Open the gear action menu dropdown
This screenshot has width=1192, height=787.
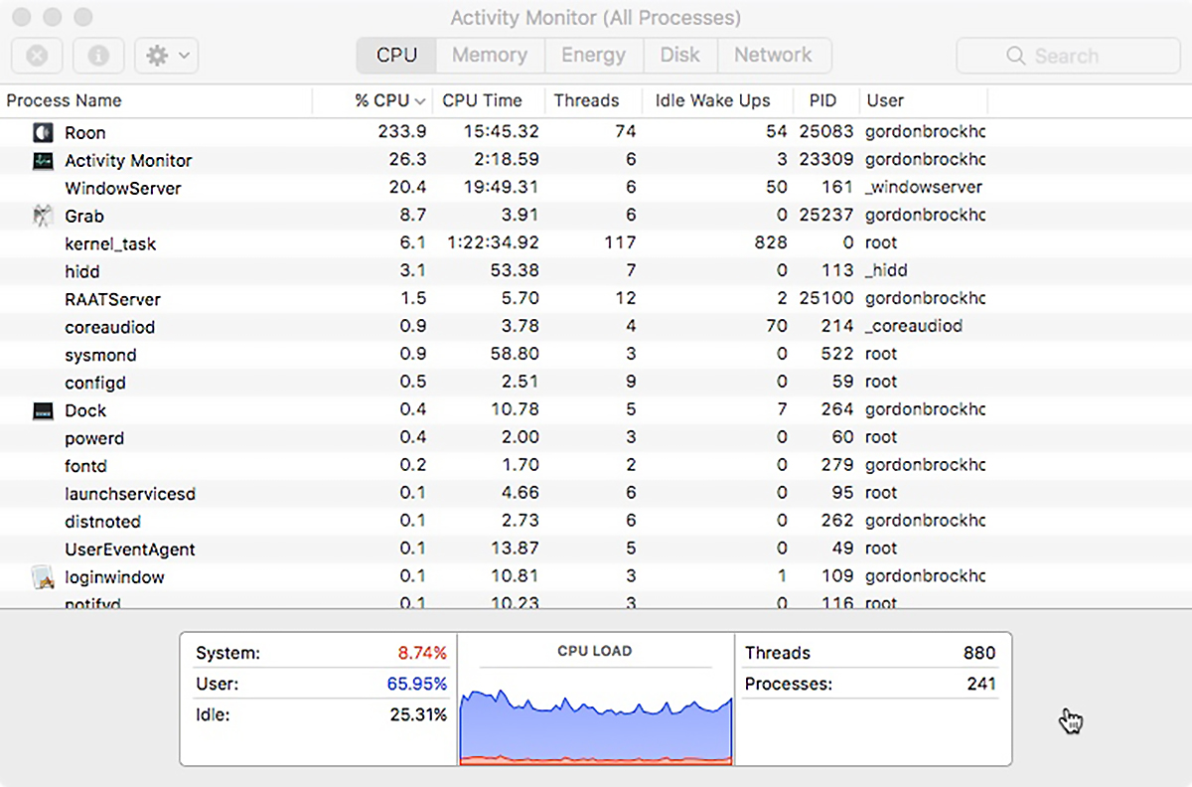click(x=167, y=56)
